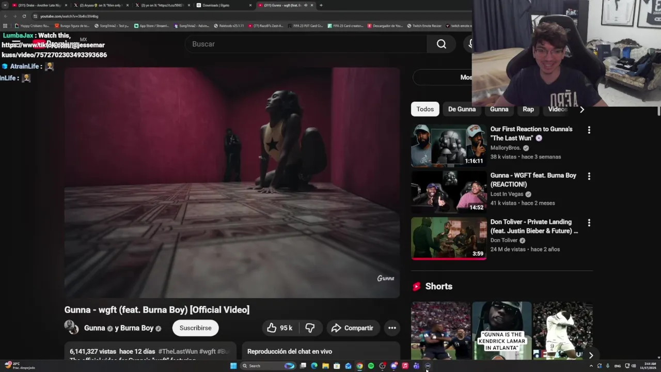Open the Twitch Emote Resizer bookmark
This screenshot has width=661, height=372.
pyautogui.click(x=424, y=25)
